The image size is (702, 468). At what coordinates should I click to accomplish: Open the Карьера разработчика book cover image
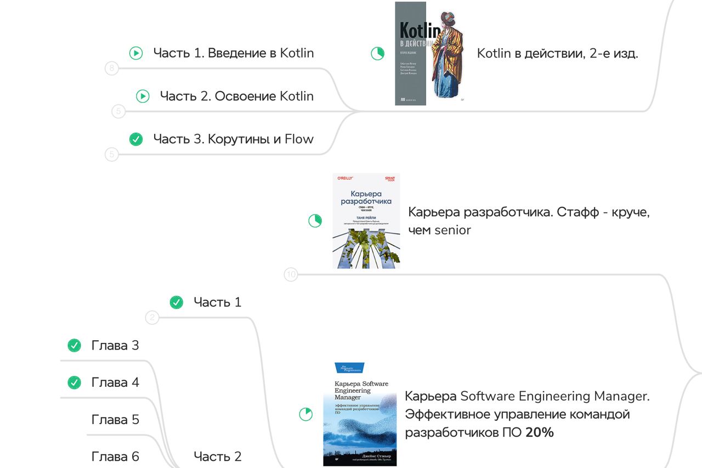click(x=366, y=221)
